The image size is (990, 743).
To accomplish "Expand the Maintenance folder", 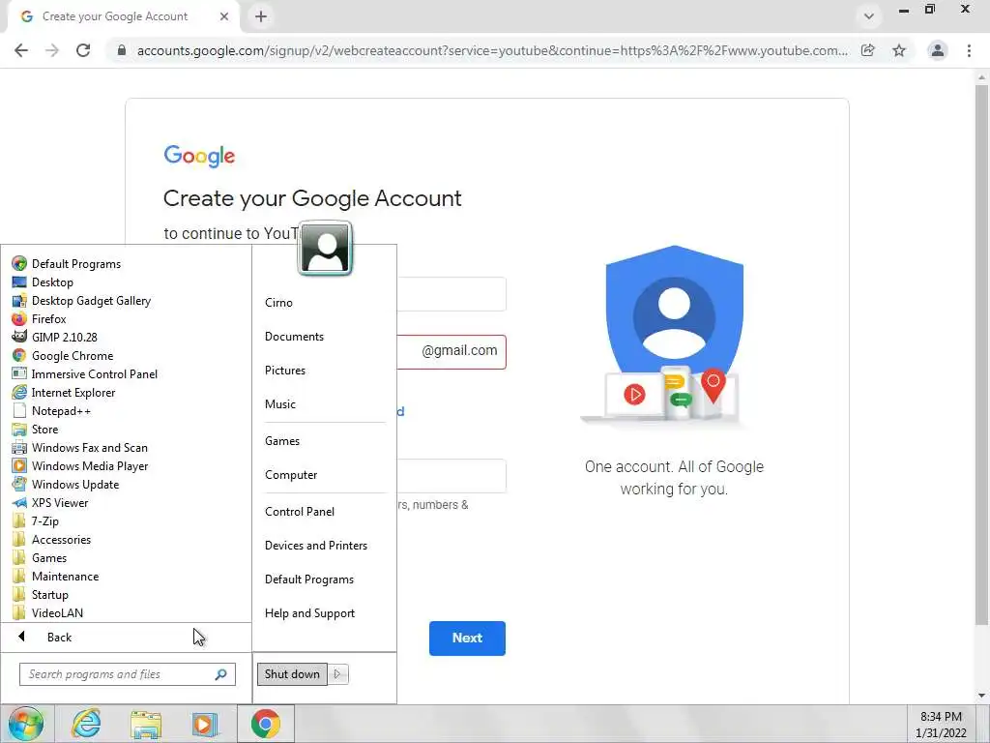I will 55,575.
